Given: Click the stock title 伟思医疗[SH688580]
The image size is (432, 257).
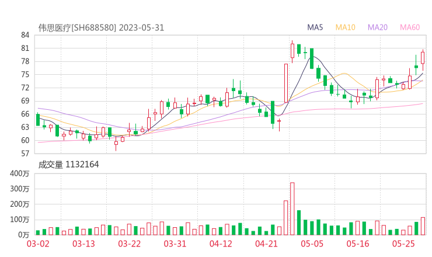Looking at the screenshot, I should [77, 28].
